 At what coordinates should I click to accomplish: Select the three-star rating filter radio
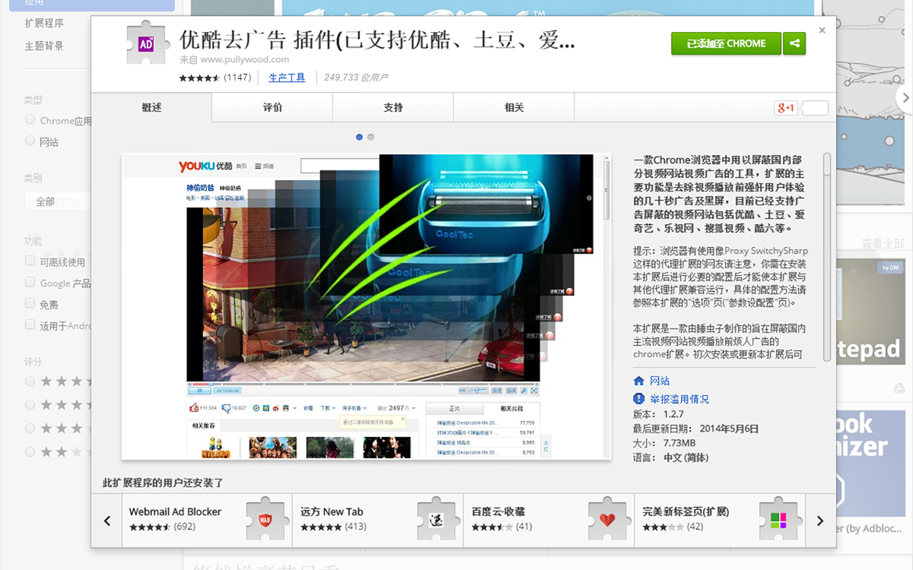[30, 428]
